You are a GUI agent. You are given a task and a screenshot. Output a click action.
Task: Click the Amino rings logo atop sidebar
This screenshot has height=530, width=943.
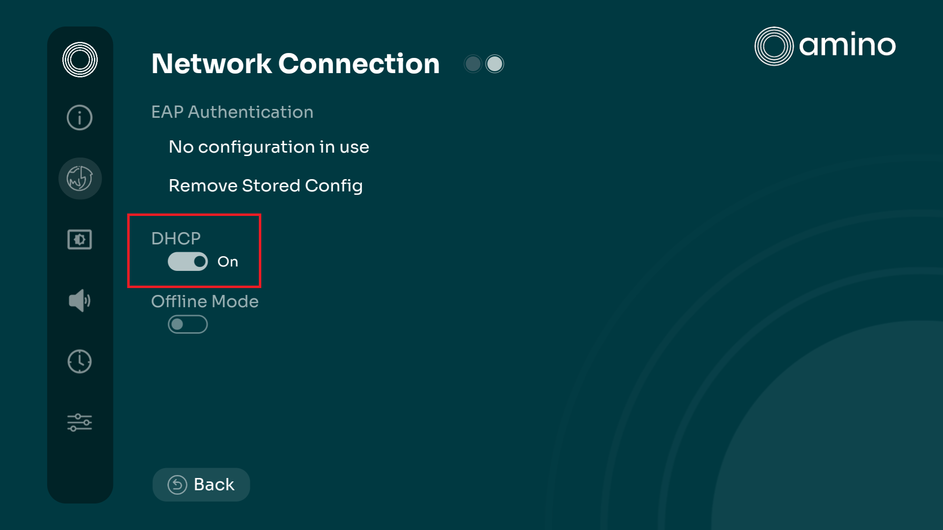pyautogui.click(x=80, y=60)
